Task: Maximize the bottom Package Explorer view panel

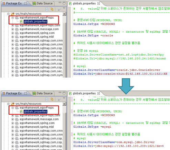Action: [64, 93]
